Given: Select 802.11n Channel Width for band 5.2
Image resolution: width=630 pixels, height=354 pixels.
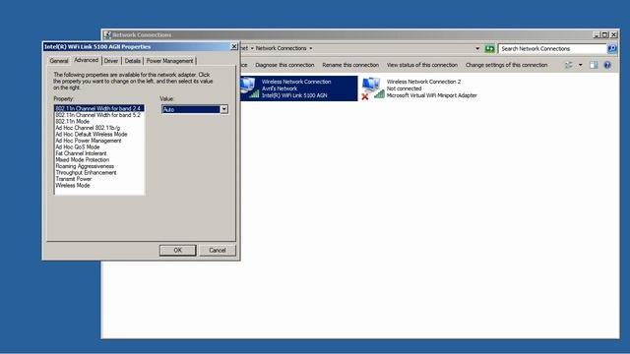Looking at the screenshot, I should pos(99,115).
